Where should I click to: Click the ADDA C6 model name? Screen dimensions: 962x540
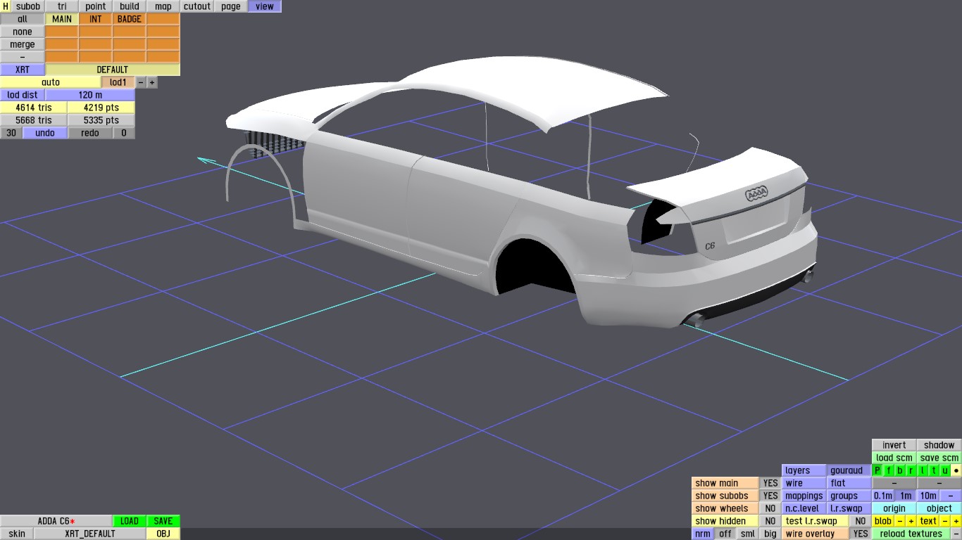tap(56, 521)
